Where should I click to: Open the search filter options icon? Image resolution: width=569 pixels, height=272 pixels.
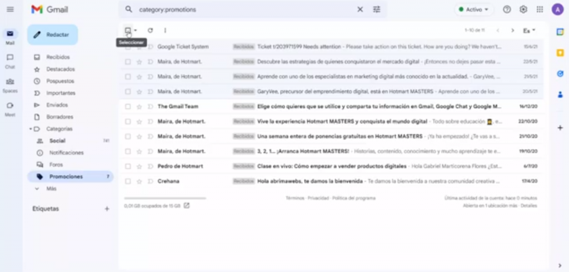pyautogui.click(x=377, y=9)
